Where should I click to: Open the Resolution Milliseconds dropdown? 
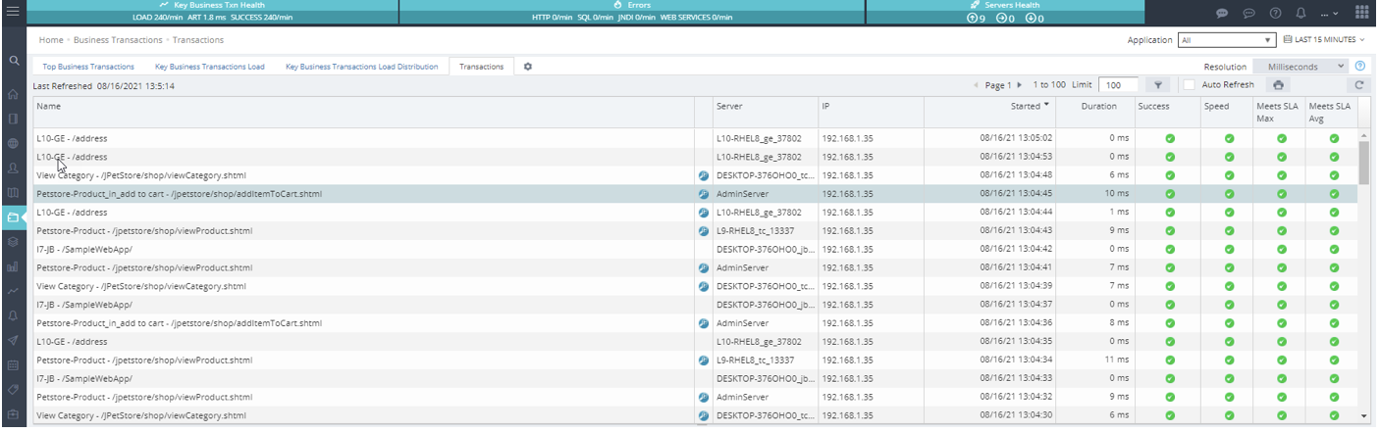click(x=1301, y=67)
